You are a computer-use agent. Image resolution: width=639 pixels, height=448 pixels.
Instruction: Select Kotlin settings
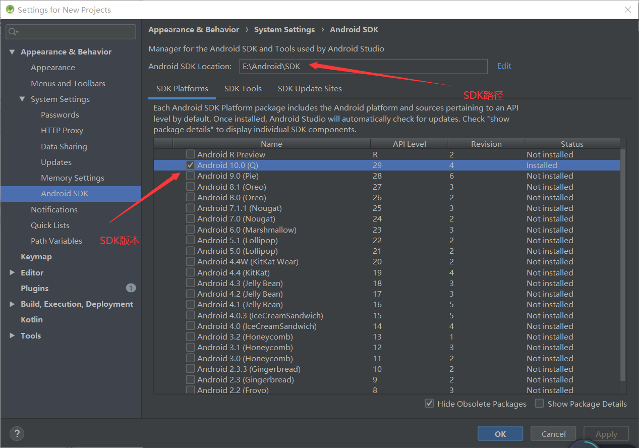click(x=32, y=319)
